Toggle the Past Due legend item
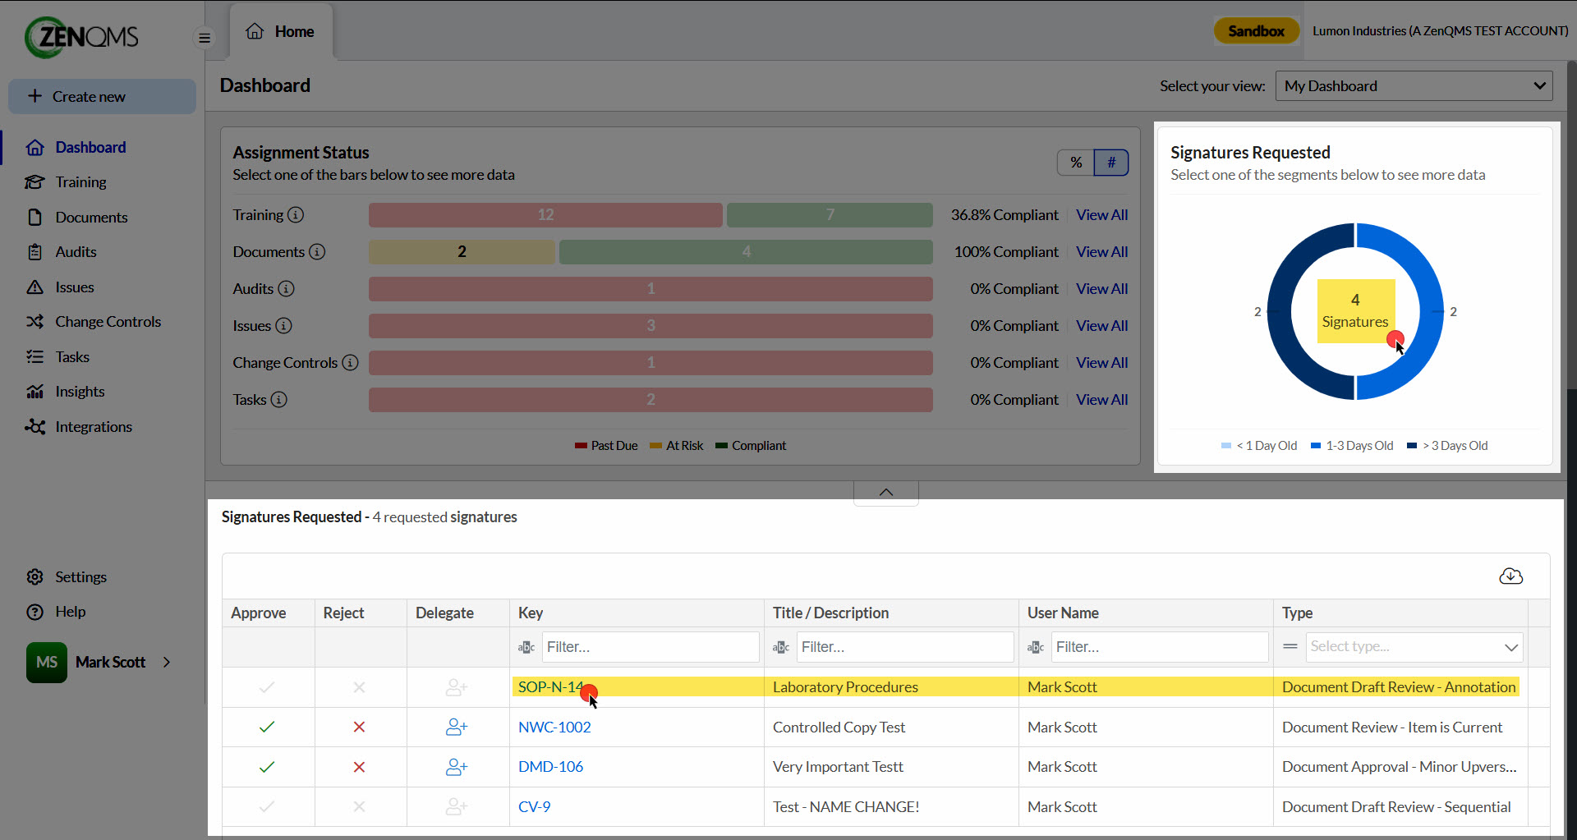 click(x=606, y=446)
